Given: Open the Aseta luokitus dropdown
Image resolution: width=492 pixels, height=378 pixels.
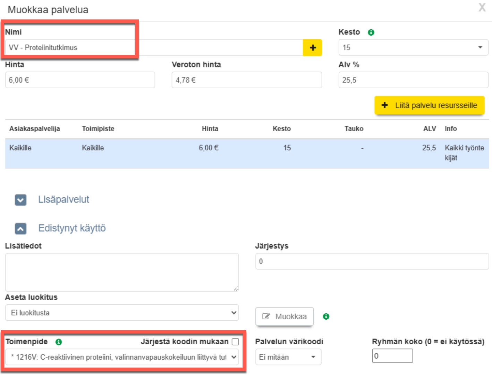Looking at the screenshot, I should [x=121, y=313].
